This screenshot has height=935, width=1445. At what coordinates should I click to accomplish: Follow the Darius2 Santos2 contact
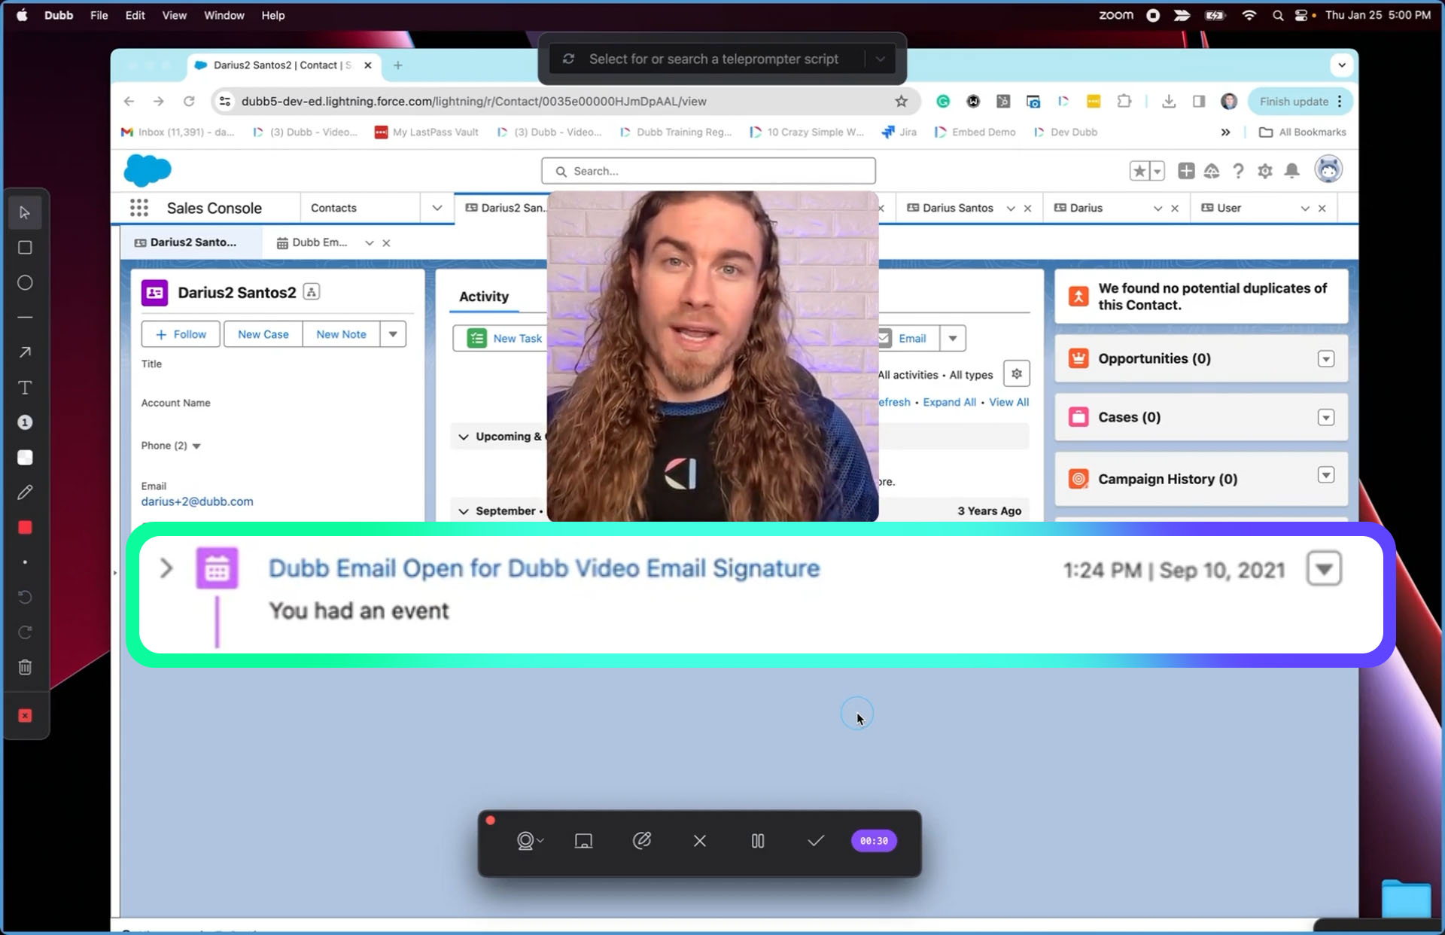coord(181,334)
